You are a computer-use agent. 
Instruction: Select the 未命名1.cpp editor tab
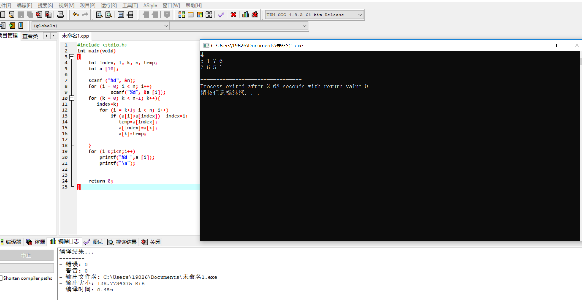(75, 36)
